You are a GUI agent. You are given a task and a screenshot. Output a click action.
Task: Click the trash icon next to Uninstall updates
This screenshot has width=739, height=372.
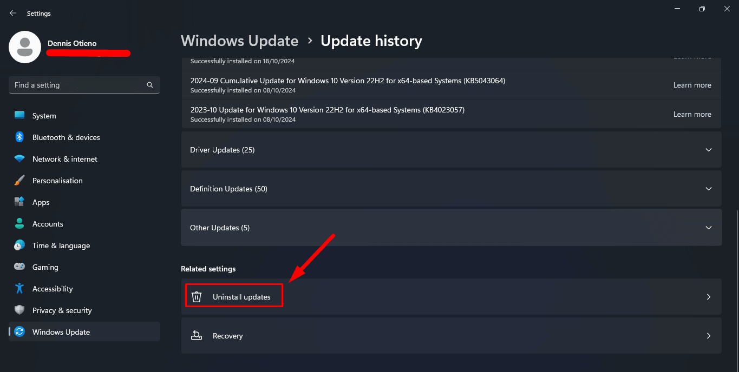click(x=196, y=296)
